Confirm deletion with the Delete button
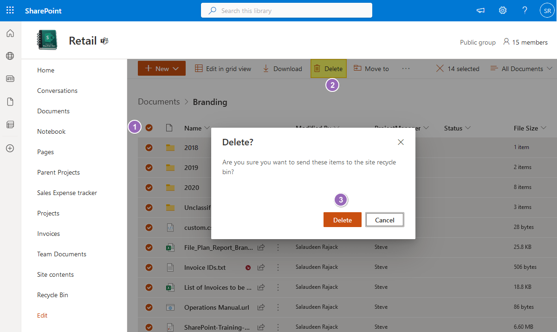This screenshot has width=557, height=332. click(x=342, y=219)
